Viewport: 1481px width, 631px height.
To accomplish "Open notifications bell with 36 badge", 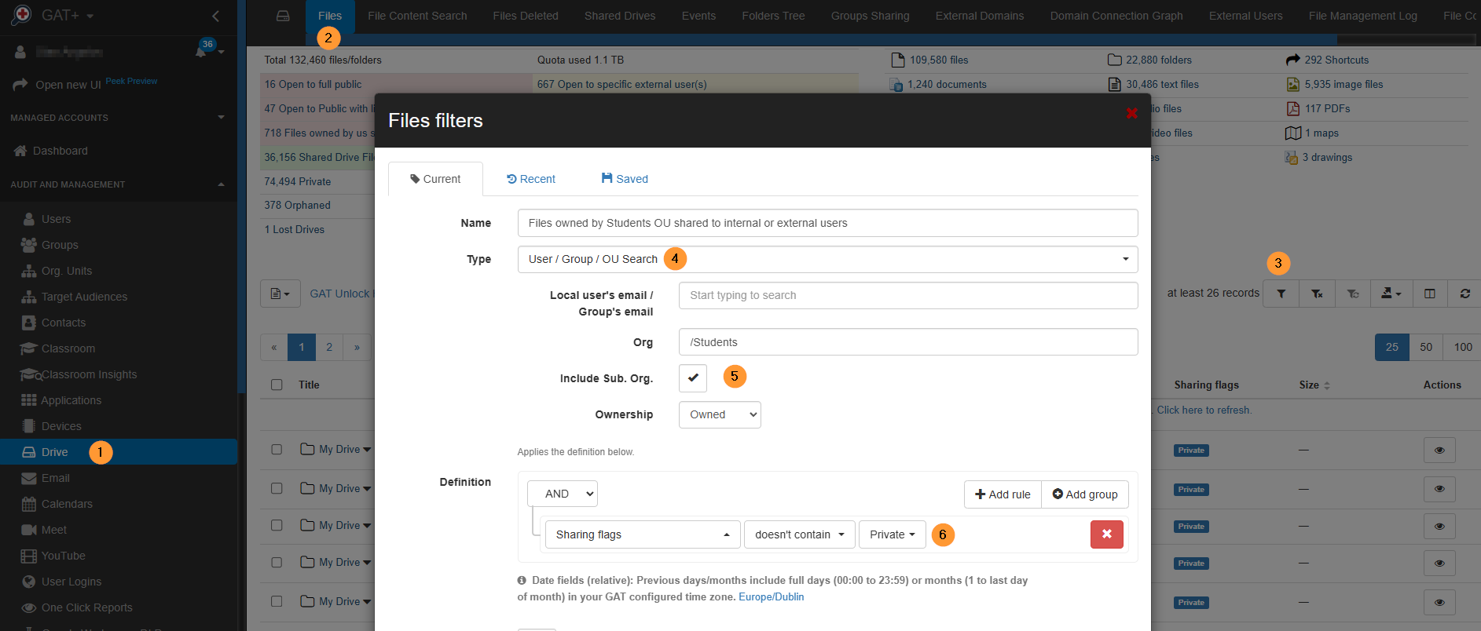I will (x=201, y=52).
